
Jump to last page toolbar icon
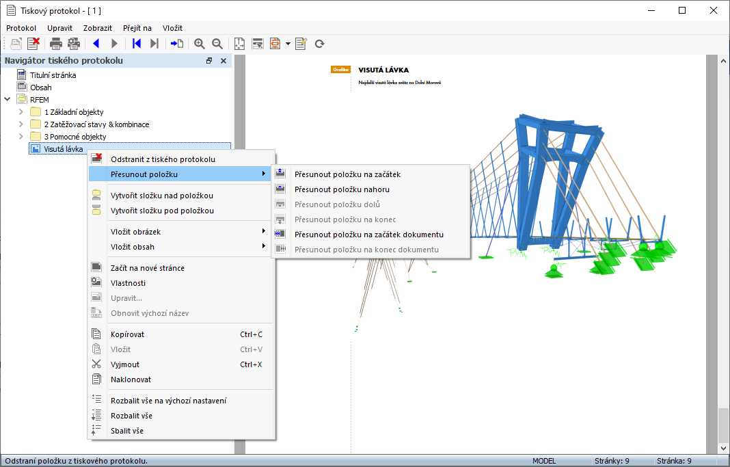(x=154, y=44)
